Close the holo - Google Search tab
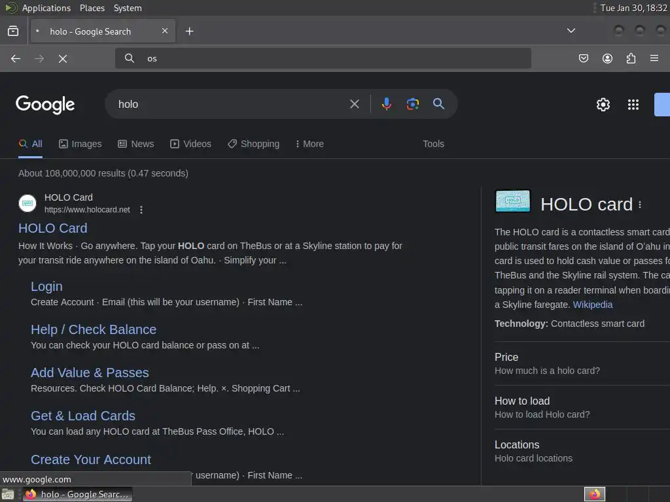Viewport: 670px width, 502px height. pyautogui.click(x=165, y=31)
